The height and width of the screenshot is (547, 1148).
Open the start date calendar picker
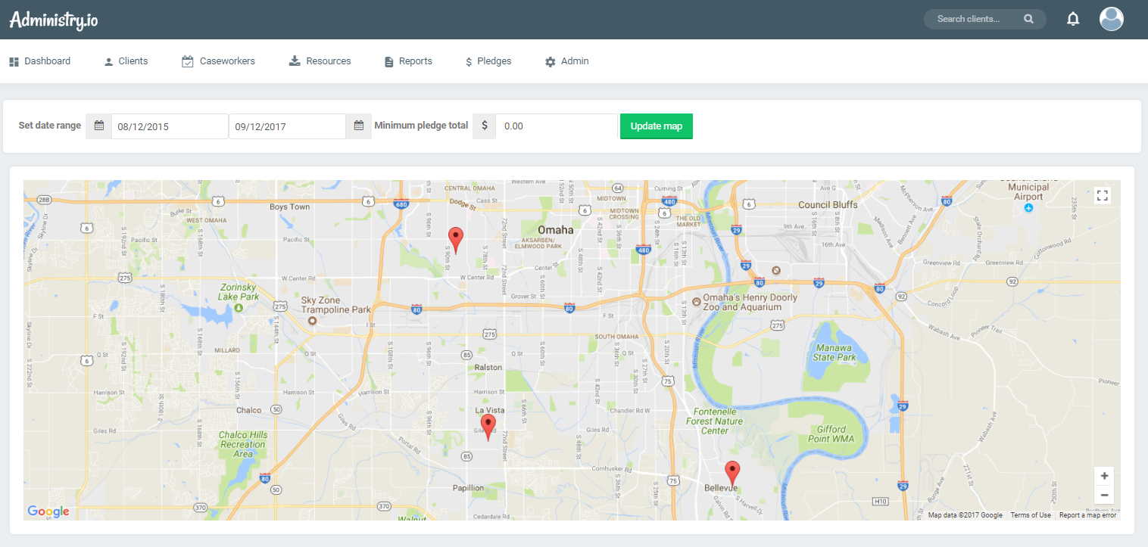pos(98,126)
